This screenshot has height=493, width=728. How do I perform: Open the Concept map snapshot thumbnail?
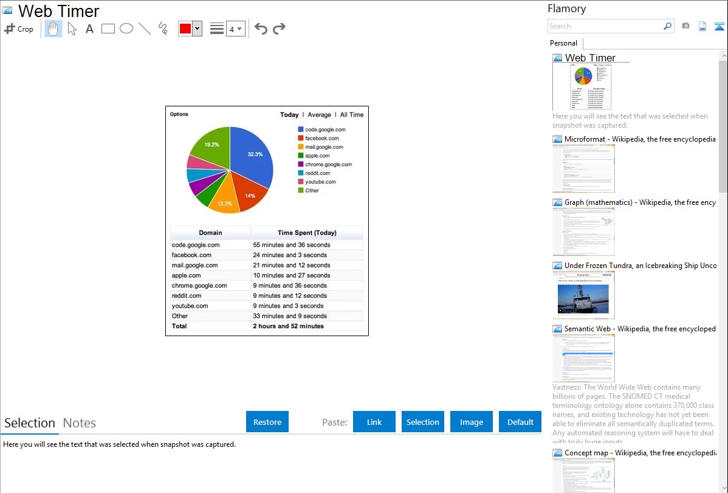click(583, 475)
